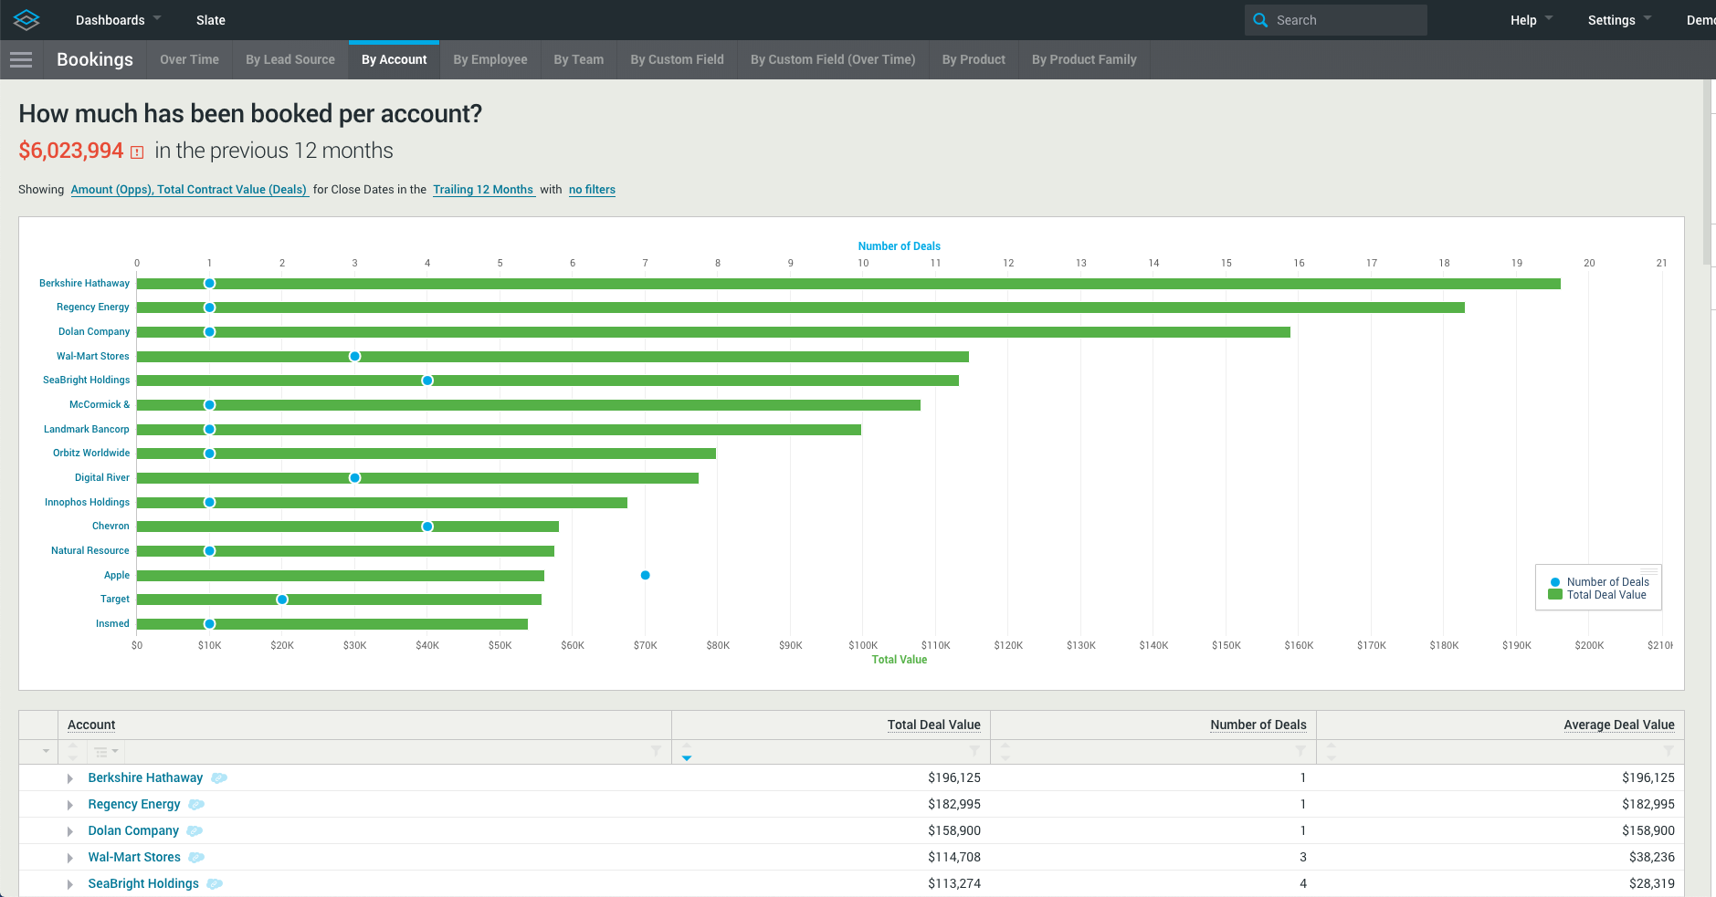Click the red warning icon beside $6,023,994
This screenshot has width=1716, height=897.
coord(137,152)
